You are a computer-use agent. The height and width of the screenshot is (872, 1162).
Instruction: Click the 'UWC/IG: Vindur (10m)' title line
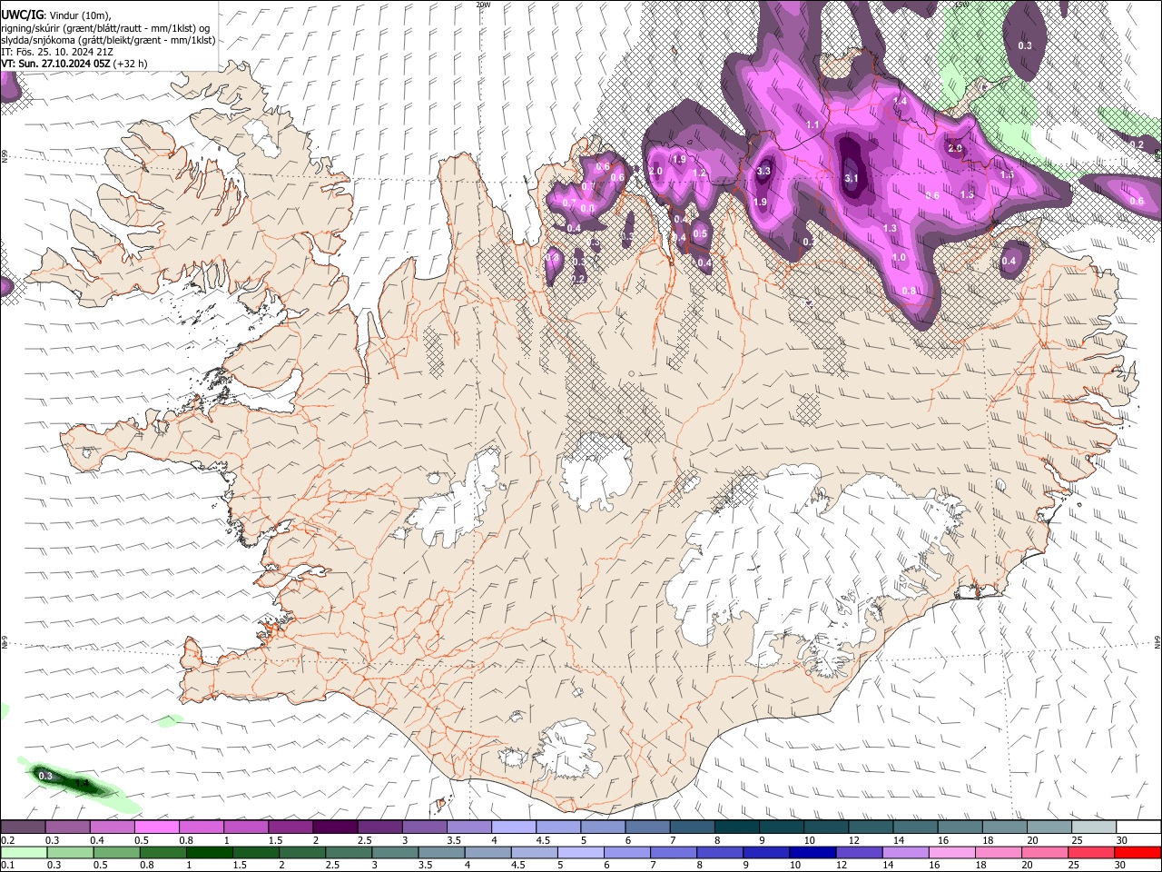(56, 15)
